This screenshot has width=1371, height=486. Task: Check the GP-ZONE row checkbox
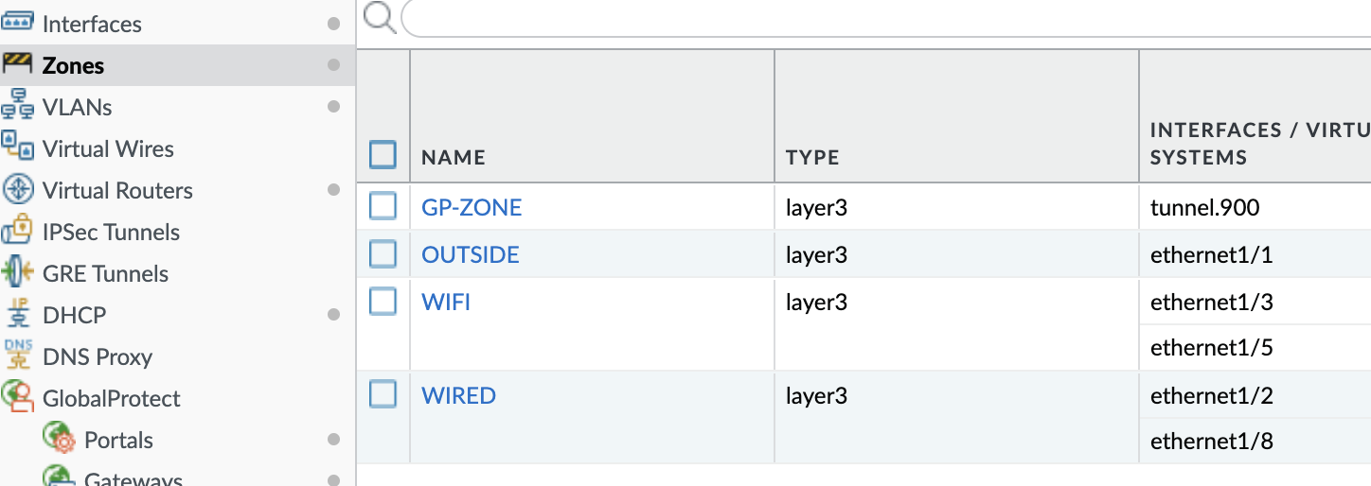[383, 206]
